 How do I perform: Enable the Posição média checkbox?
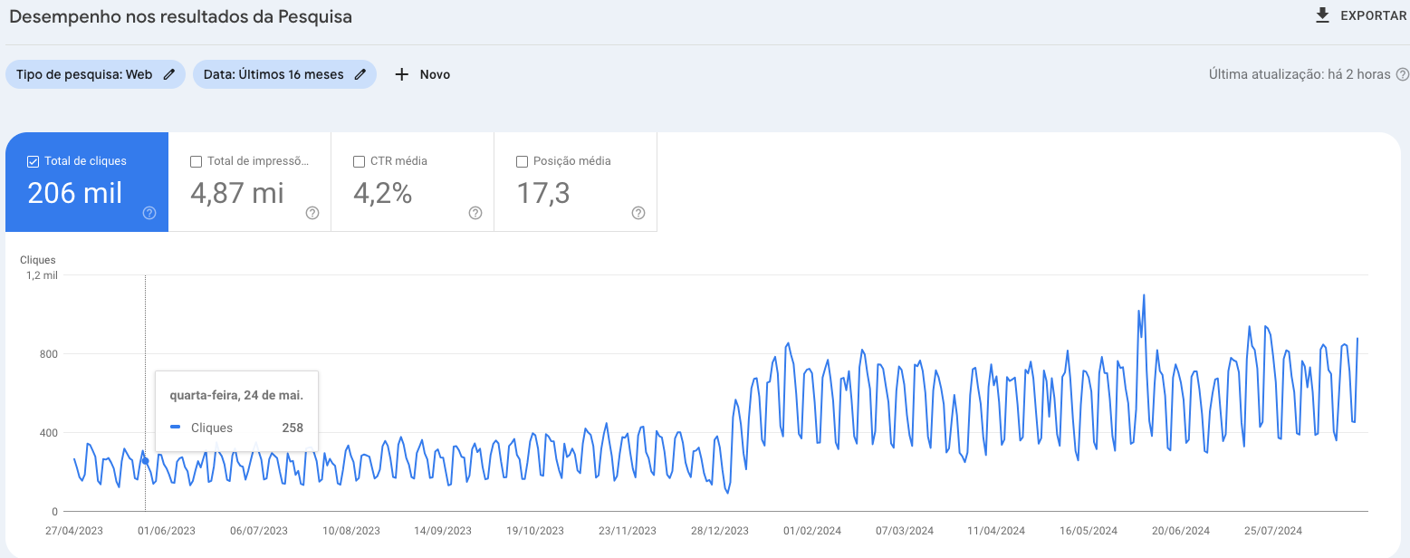522,161
